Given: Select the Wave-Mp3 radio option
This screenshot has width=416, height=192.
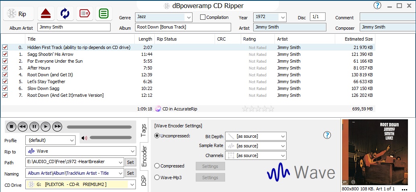Looking at the screenshot, I should [x=157, y=178].
